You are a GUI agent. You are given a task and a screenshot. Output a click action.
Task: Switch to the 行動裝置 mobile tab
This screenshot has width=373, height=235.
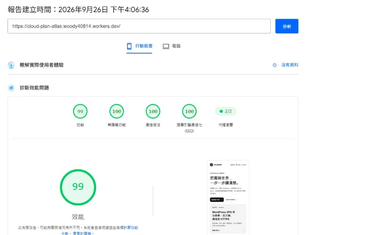139,46
